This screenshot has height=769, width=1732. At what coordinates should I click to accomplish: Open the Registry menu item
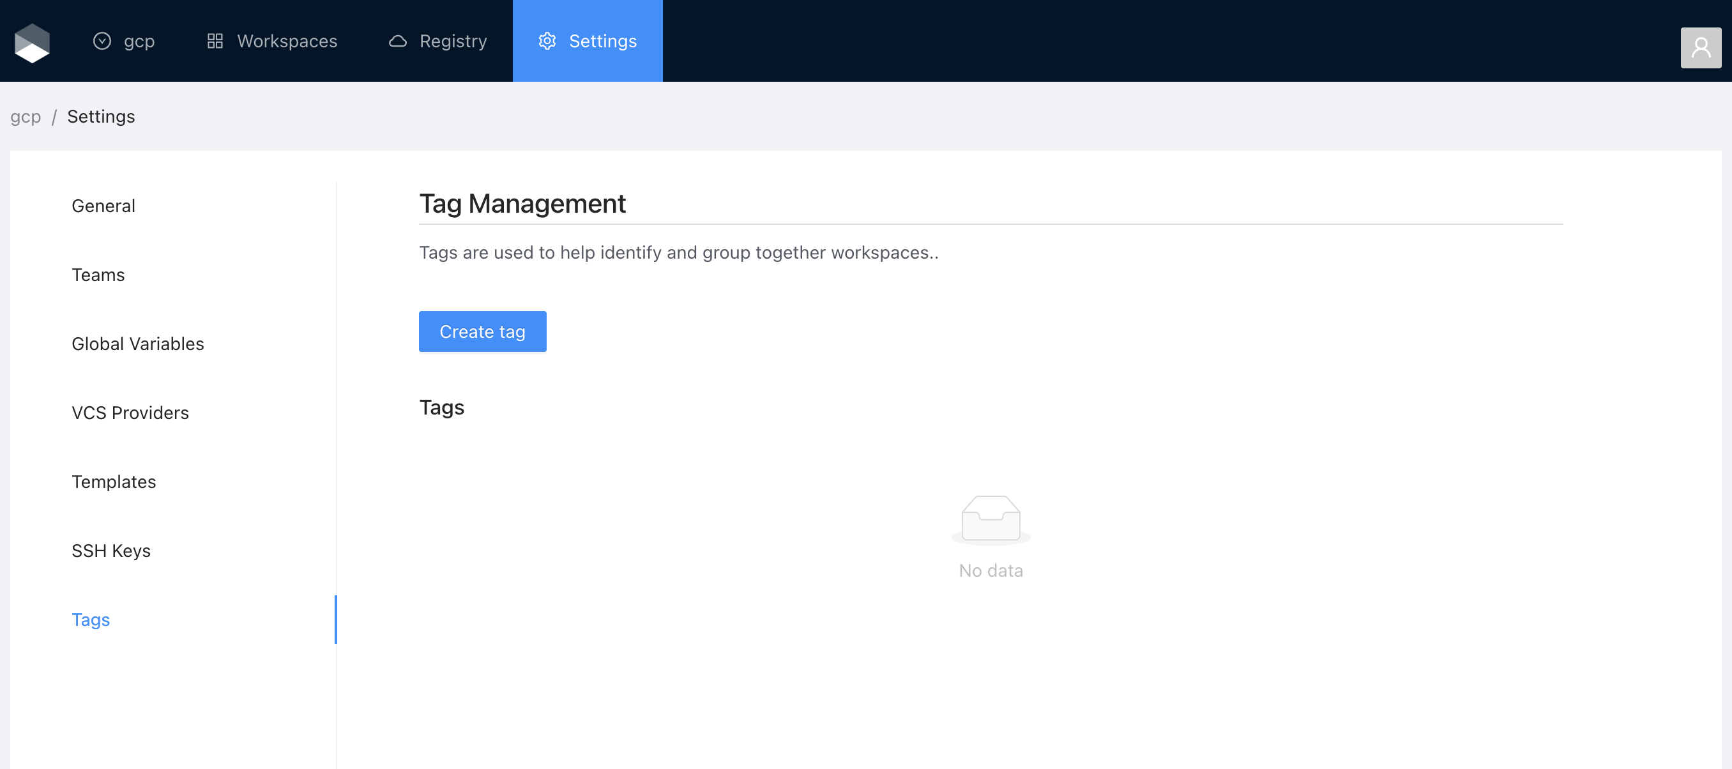[x=453, y=41]
